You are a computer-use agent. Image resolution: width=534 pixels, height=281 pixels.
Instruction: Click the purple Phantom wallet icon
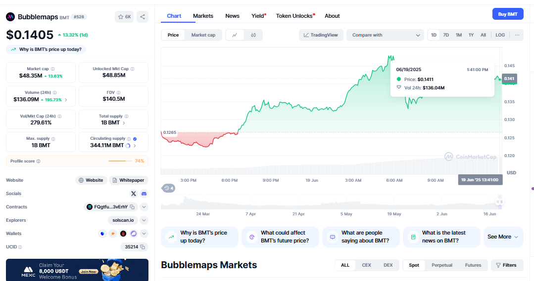pyautogui.click(x=134, y=234)
